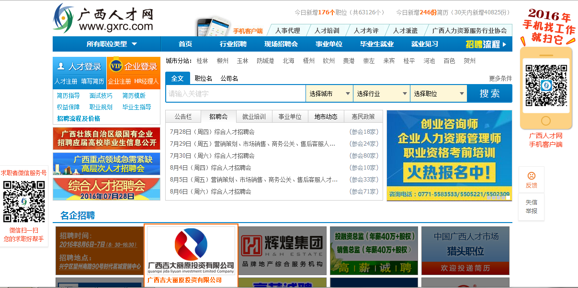578x288 pixels.
Task: Open the 招聘流程及价格 link
Action: (79, 118)
